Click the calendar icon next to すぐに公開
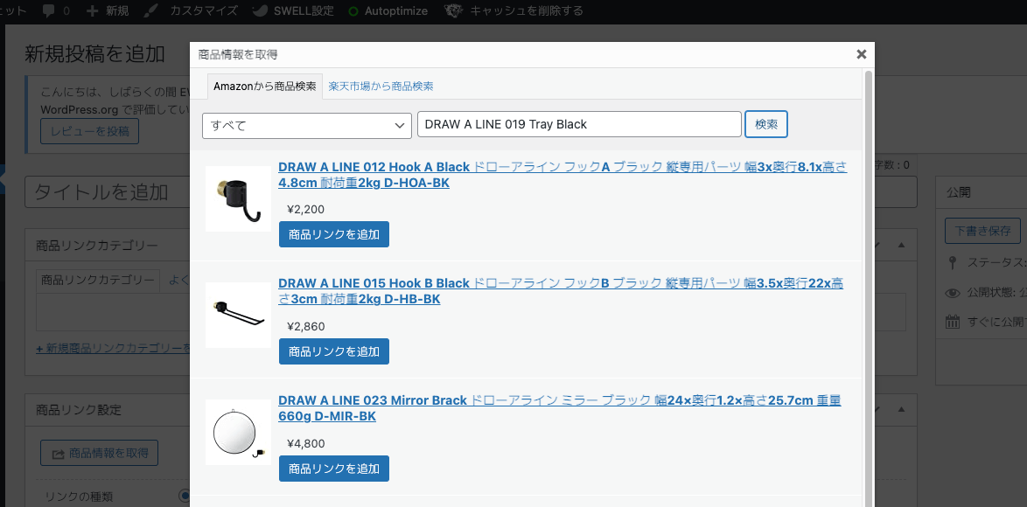This screenshot has height=507, width=1027. (953, 322)
